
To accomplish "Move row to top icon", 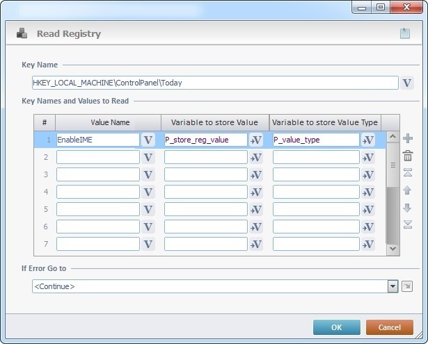I will pyautogui.click(x=408, y=173).
